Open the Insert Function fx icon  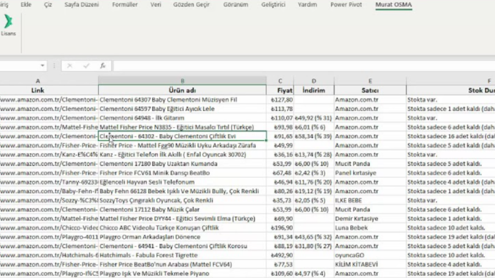pos(102,65)
